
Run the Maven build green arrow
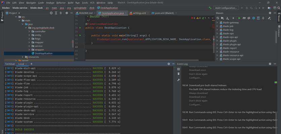coord(239,18)
